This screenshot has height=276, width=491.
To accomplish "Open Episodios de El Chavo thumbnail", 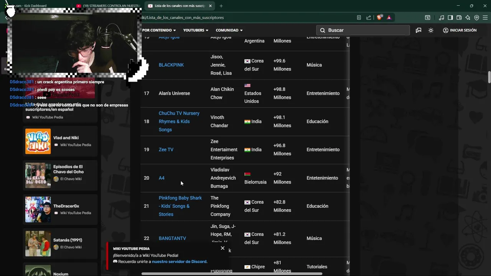I will click(x=38, y=175).
